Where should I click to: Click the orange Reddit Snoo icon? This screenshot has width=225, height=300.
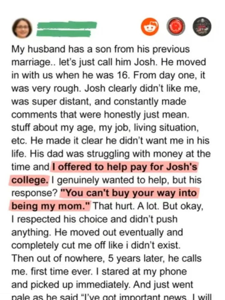point(150,27)
